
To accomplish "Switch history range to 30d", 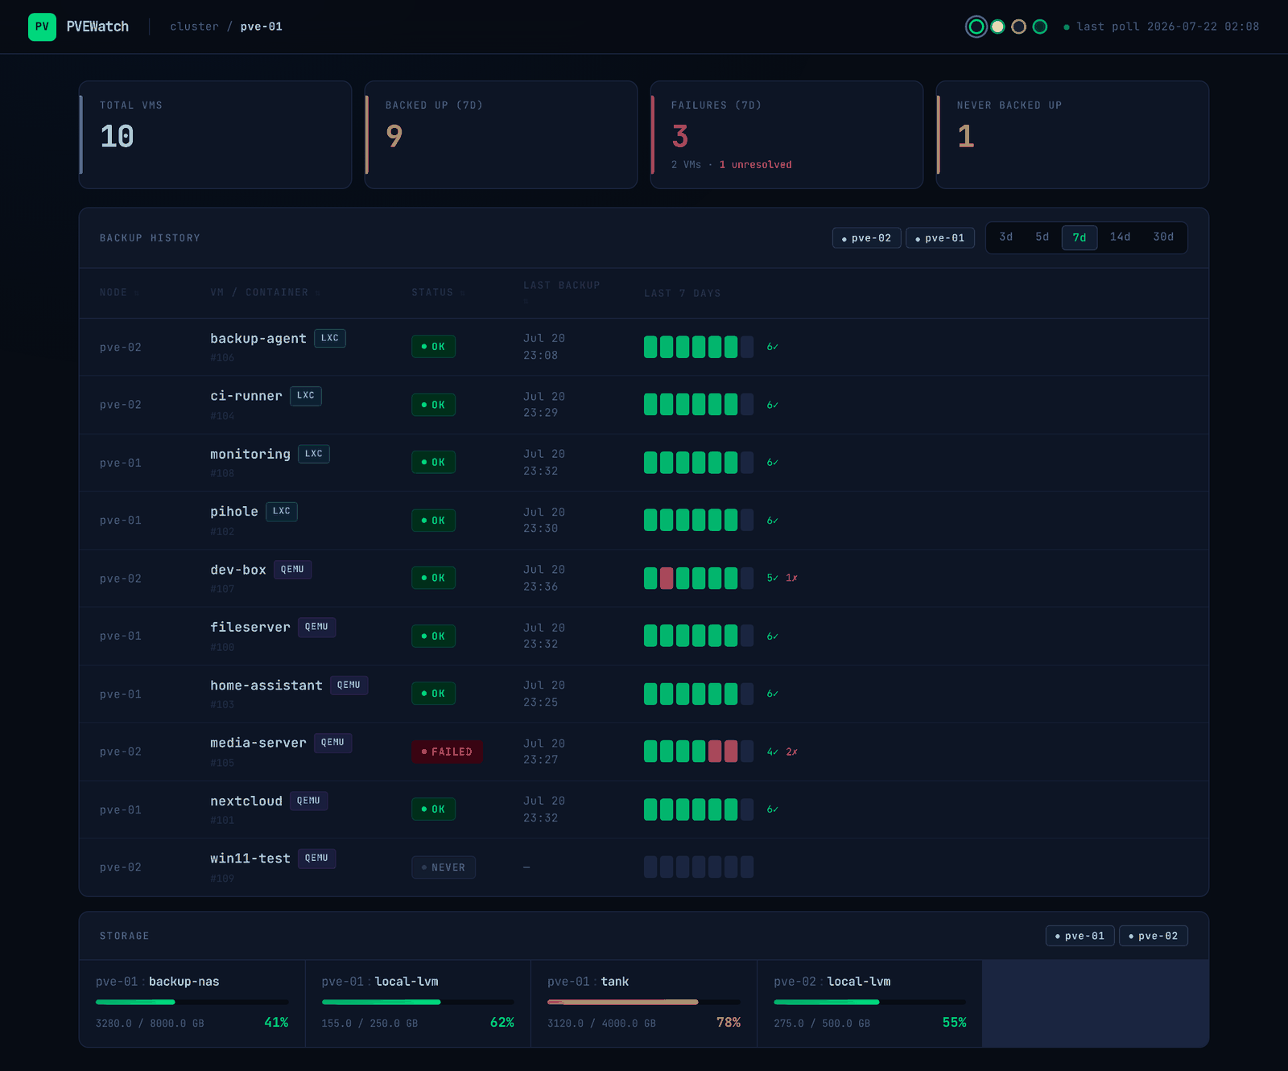I will coord(1163,237).
